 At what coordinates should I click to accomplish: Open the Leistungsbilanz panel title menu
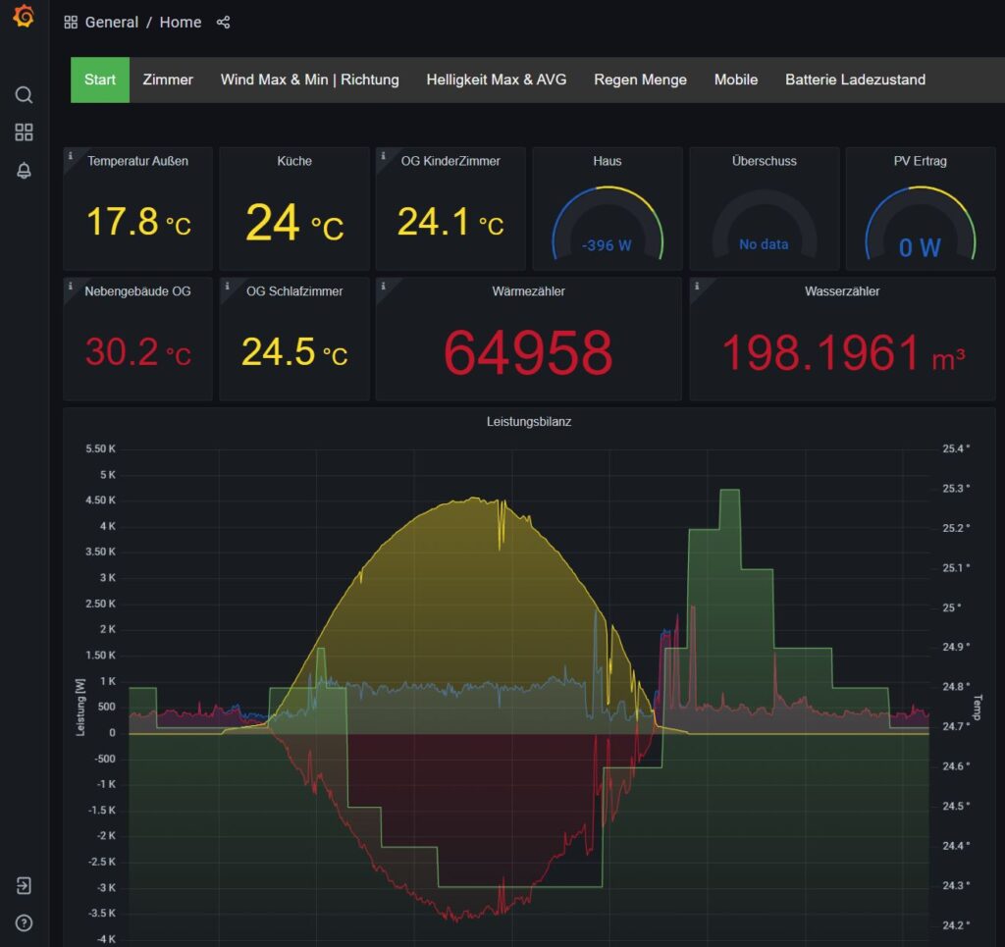pos(529,422)
